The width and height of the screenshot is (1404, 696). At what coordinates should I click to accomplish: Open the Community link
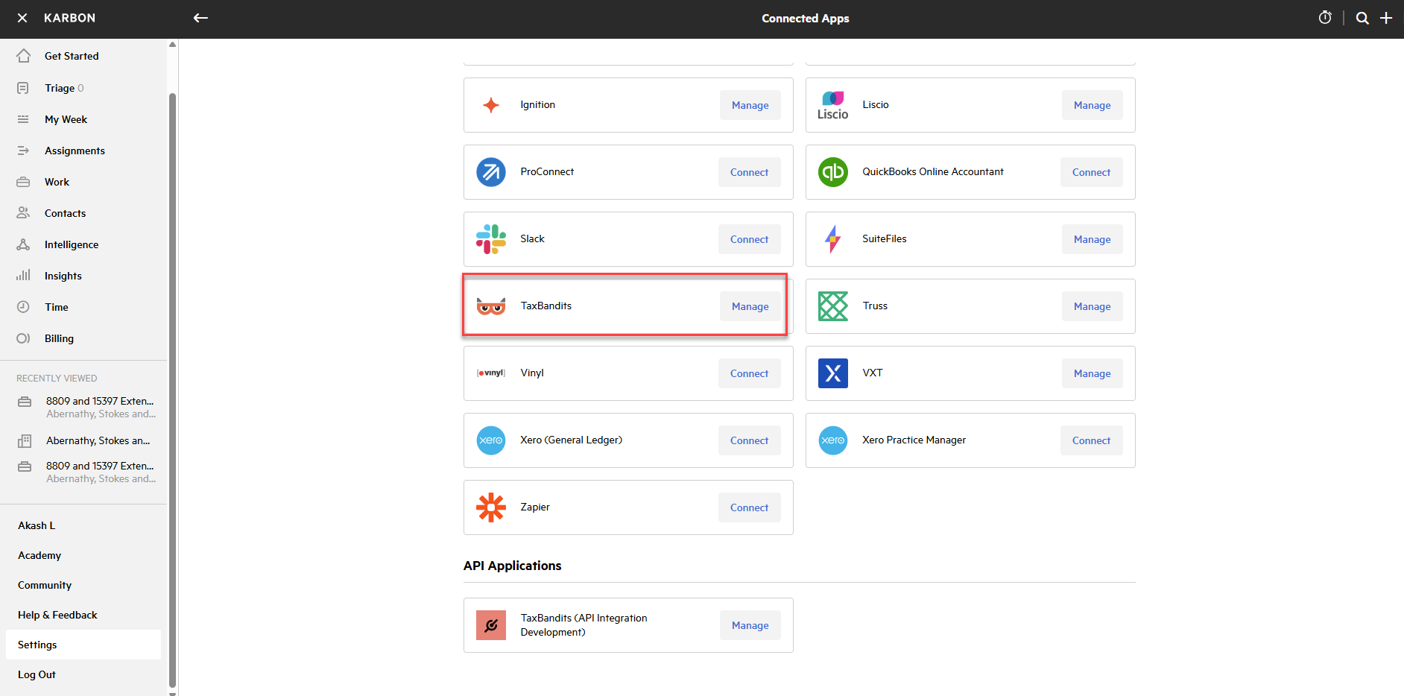tap(45, 585)
